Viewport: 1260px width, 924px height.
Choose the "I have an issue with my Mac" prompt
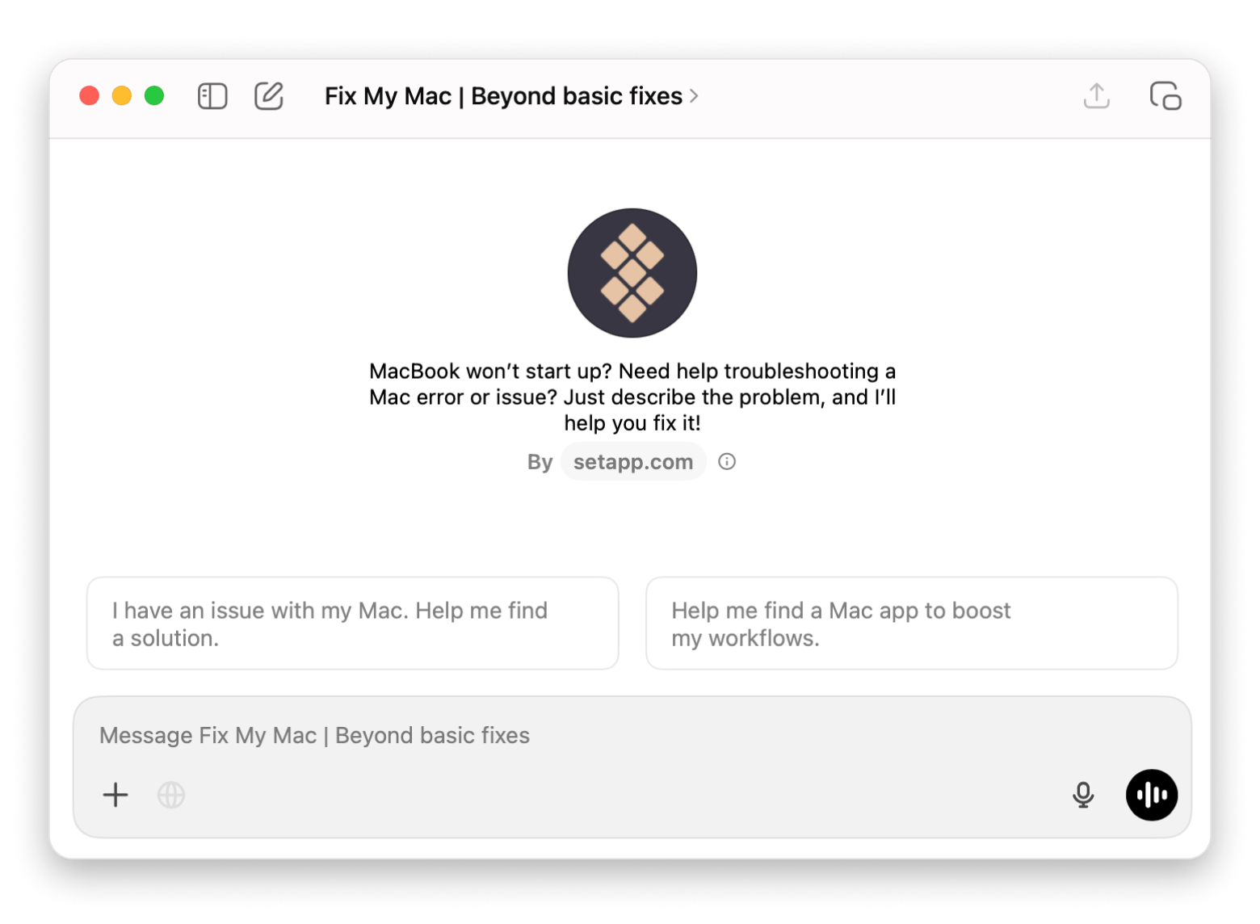pos(352,624)
